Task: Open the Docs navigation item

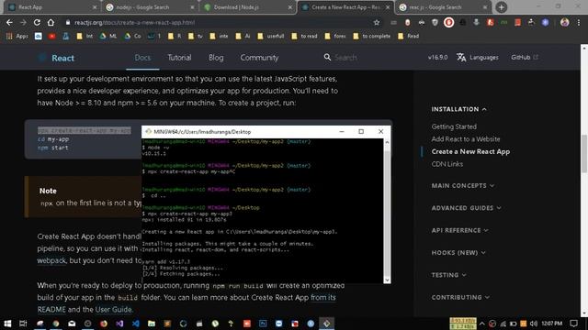Action: [142, 58]
